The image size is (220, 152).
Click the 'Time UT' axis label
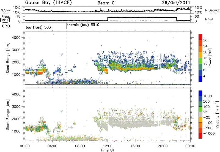tap(108, 150)
